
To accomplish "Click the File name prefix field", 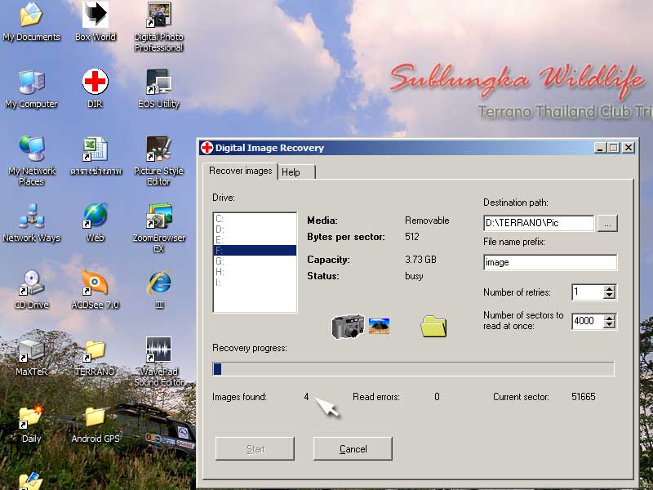I will tap(549, 262).
